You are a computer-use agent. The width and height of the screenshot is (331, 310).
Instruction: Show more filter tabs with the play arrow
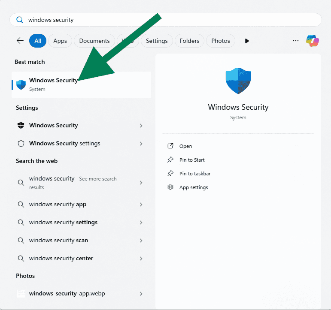point(247,41)
